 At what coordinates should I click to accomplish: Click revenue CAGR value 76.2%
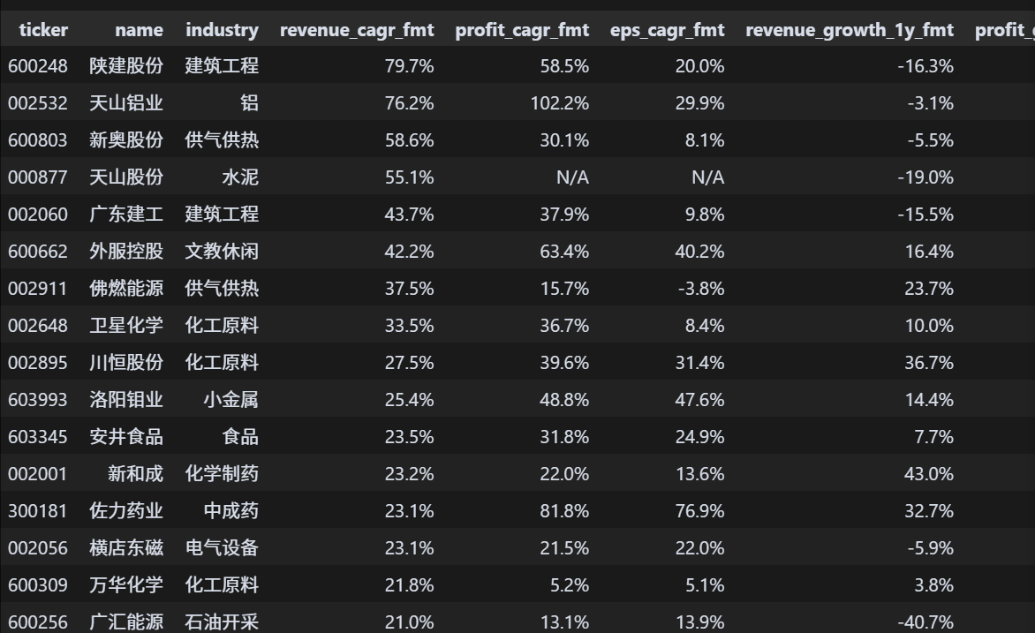point(409,103)
